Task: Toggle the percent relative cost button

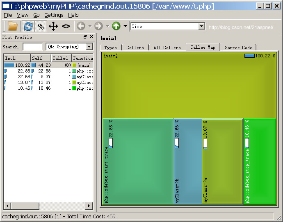Action: [41, 26]
